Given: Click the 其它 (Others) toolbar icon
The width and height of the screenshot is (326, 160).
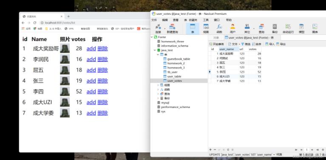Looking at the screenshot, I should pos(247,28).
